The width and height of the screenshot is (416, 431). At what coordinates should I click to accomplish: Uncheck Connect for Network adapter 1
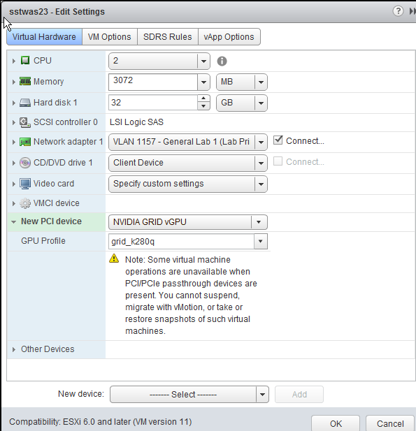(278, 140)
